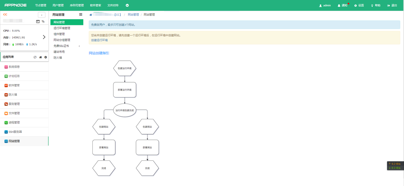Open SSH服务器 from the app list
The width and height of the screenshot is (404, 186).
(15, 132)
